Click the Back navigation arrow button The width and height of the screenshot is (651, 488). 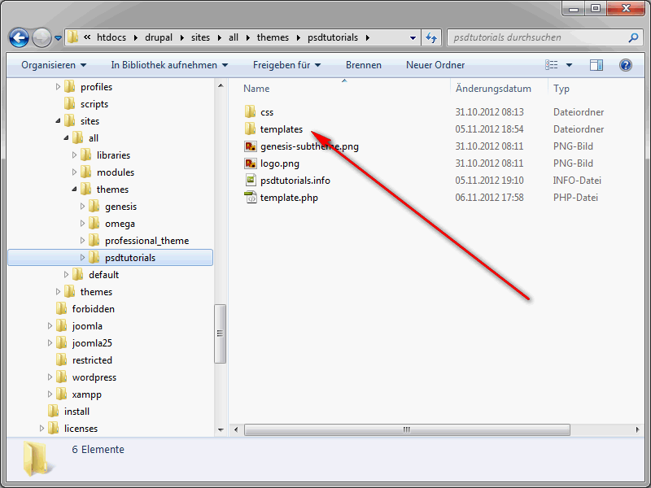[19, 37]
